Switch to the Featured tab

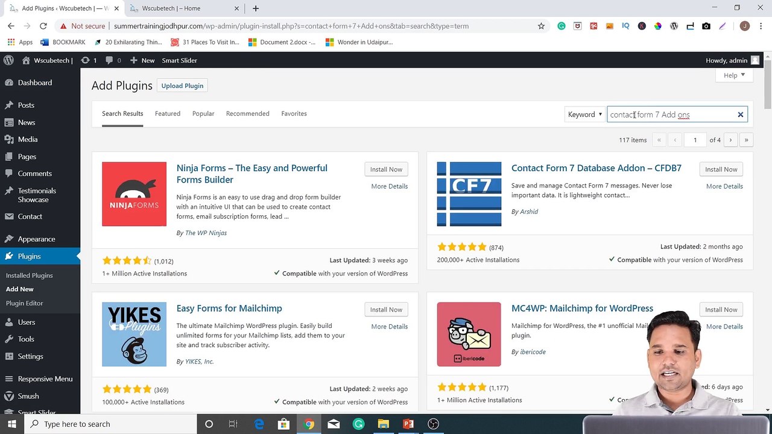[x=168, y=113]
